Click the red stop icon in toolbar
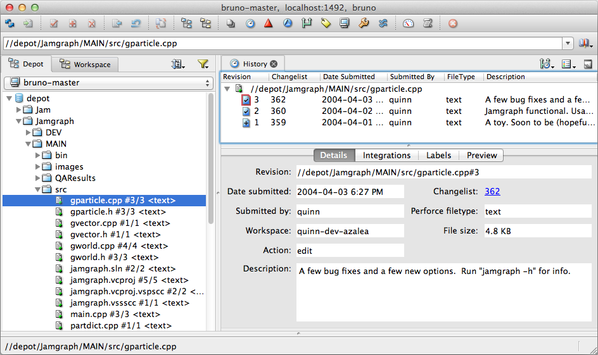Screen dimensions: 598x355 453,24
